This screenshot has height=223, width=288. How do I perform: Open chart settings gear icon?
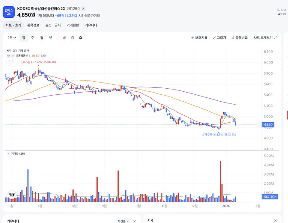(81, 38)
